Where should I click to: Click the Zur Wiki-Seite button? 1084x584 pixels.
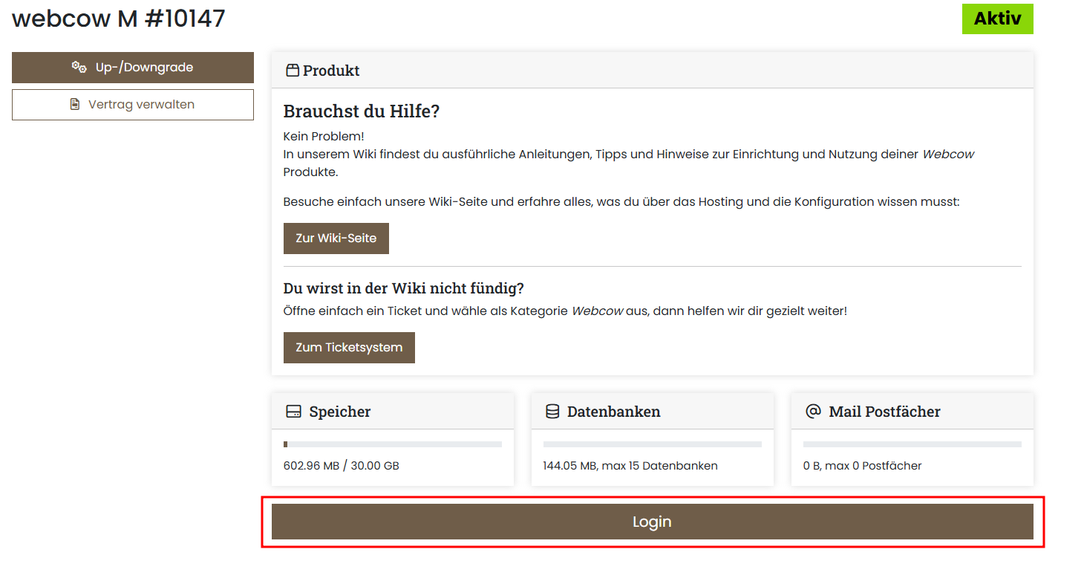click(x=336, y=238)
